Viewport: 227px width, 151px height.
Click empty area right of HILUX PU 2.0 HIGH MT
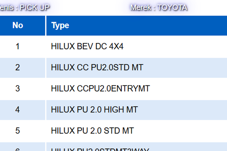click(x=183, y=110)
